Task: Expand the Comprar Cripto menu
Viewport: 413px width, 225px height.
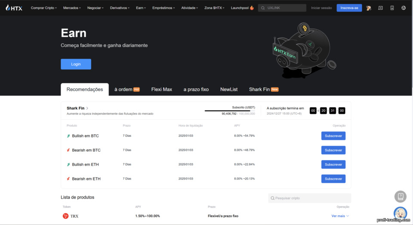Action: (44, 8)
